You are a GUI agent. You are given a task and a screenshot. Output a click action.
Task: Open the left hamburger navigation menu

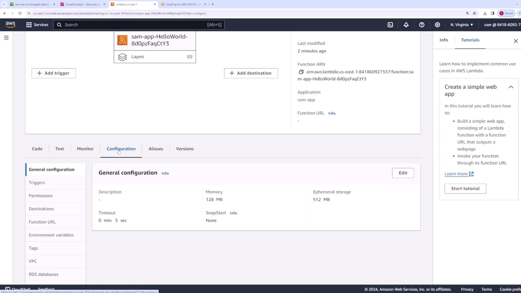[6, 38]
